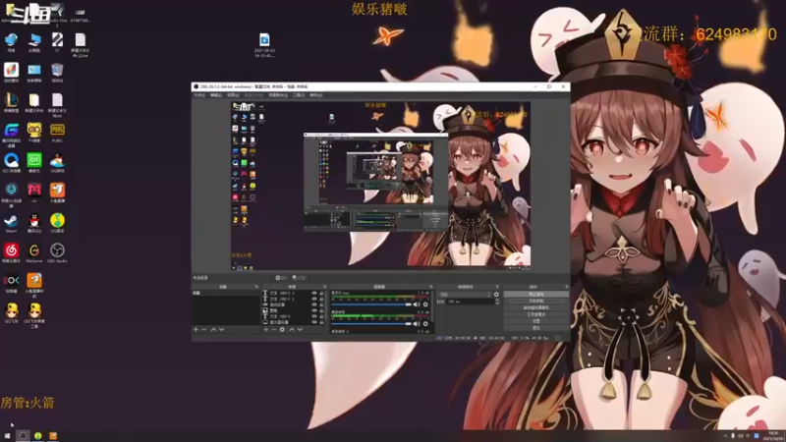Screen dimensions: 786x442
Task: Open the League of Legends desktop icon
Action: click(x=11, y=103)
